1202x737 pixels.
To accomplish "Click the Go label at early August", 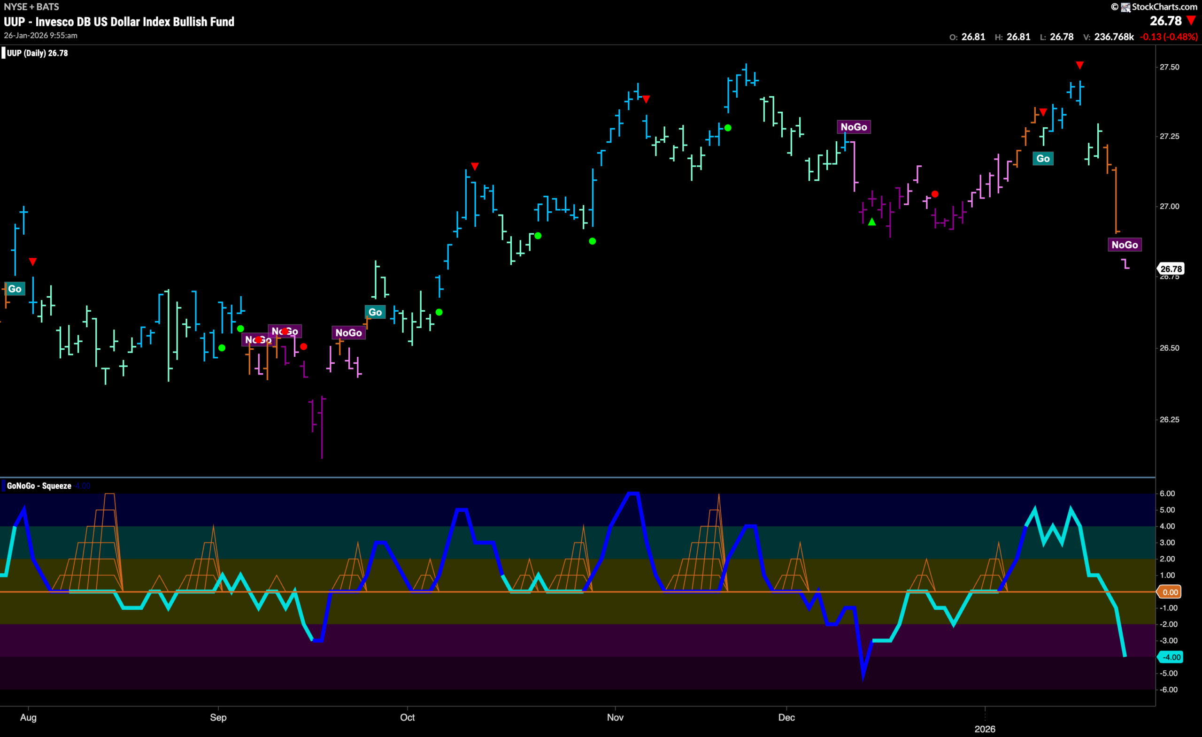I will 15,289.
